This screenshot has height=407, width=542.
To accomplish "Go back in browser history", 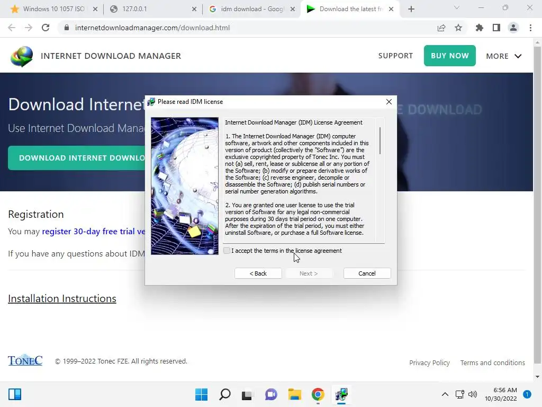I will point(12,28).
